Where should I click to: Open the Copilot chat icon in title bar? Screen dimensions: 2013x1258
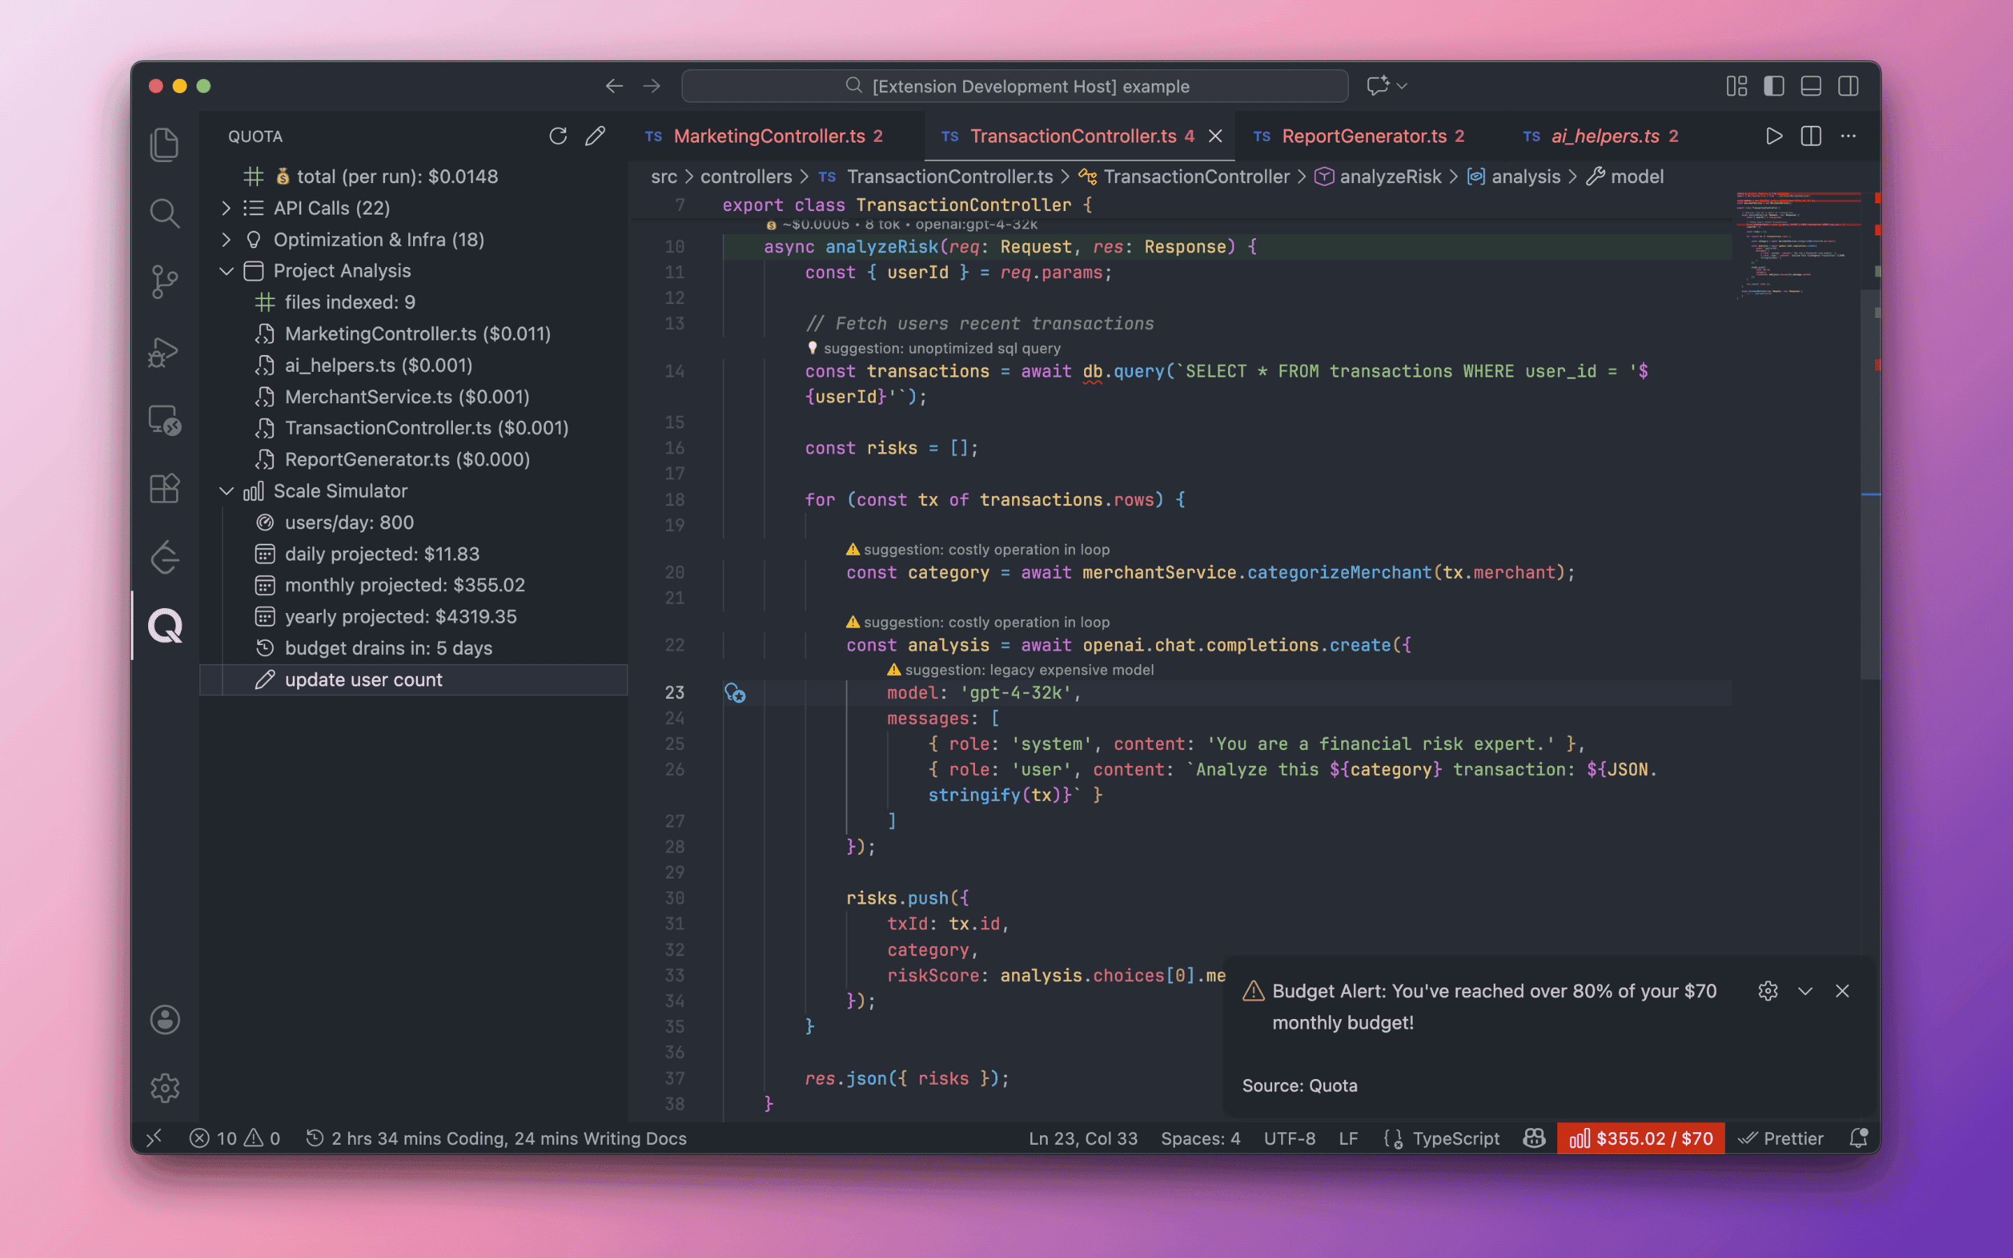click(x=1378, y=86)
